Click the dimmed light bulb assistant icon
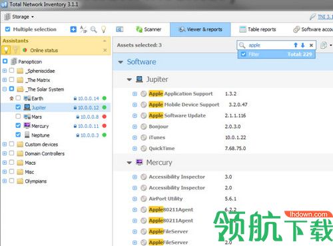 tap(16, 50)
